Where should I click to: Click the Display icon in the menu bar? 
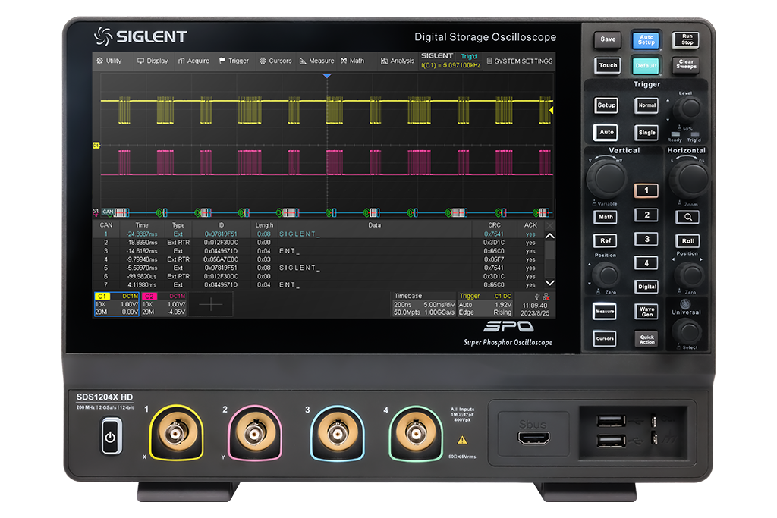tap(140, 61)
